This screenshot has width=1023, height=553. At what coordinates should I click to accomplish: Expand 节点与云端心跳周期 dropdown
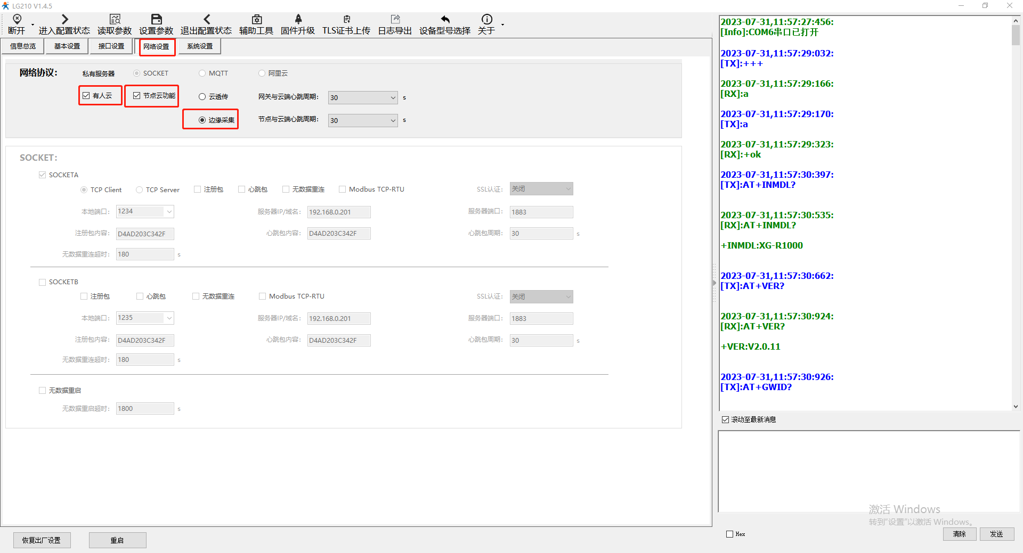pyautogui.click(x=393, y=121)
